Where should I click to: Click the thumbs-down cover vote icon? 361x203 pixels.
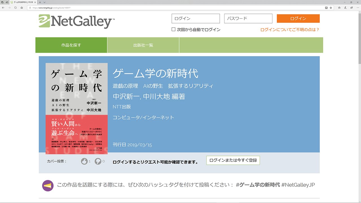tap(98, 161)
